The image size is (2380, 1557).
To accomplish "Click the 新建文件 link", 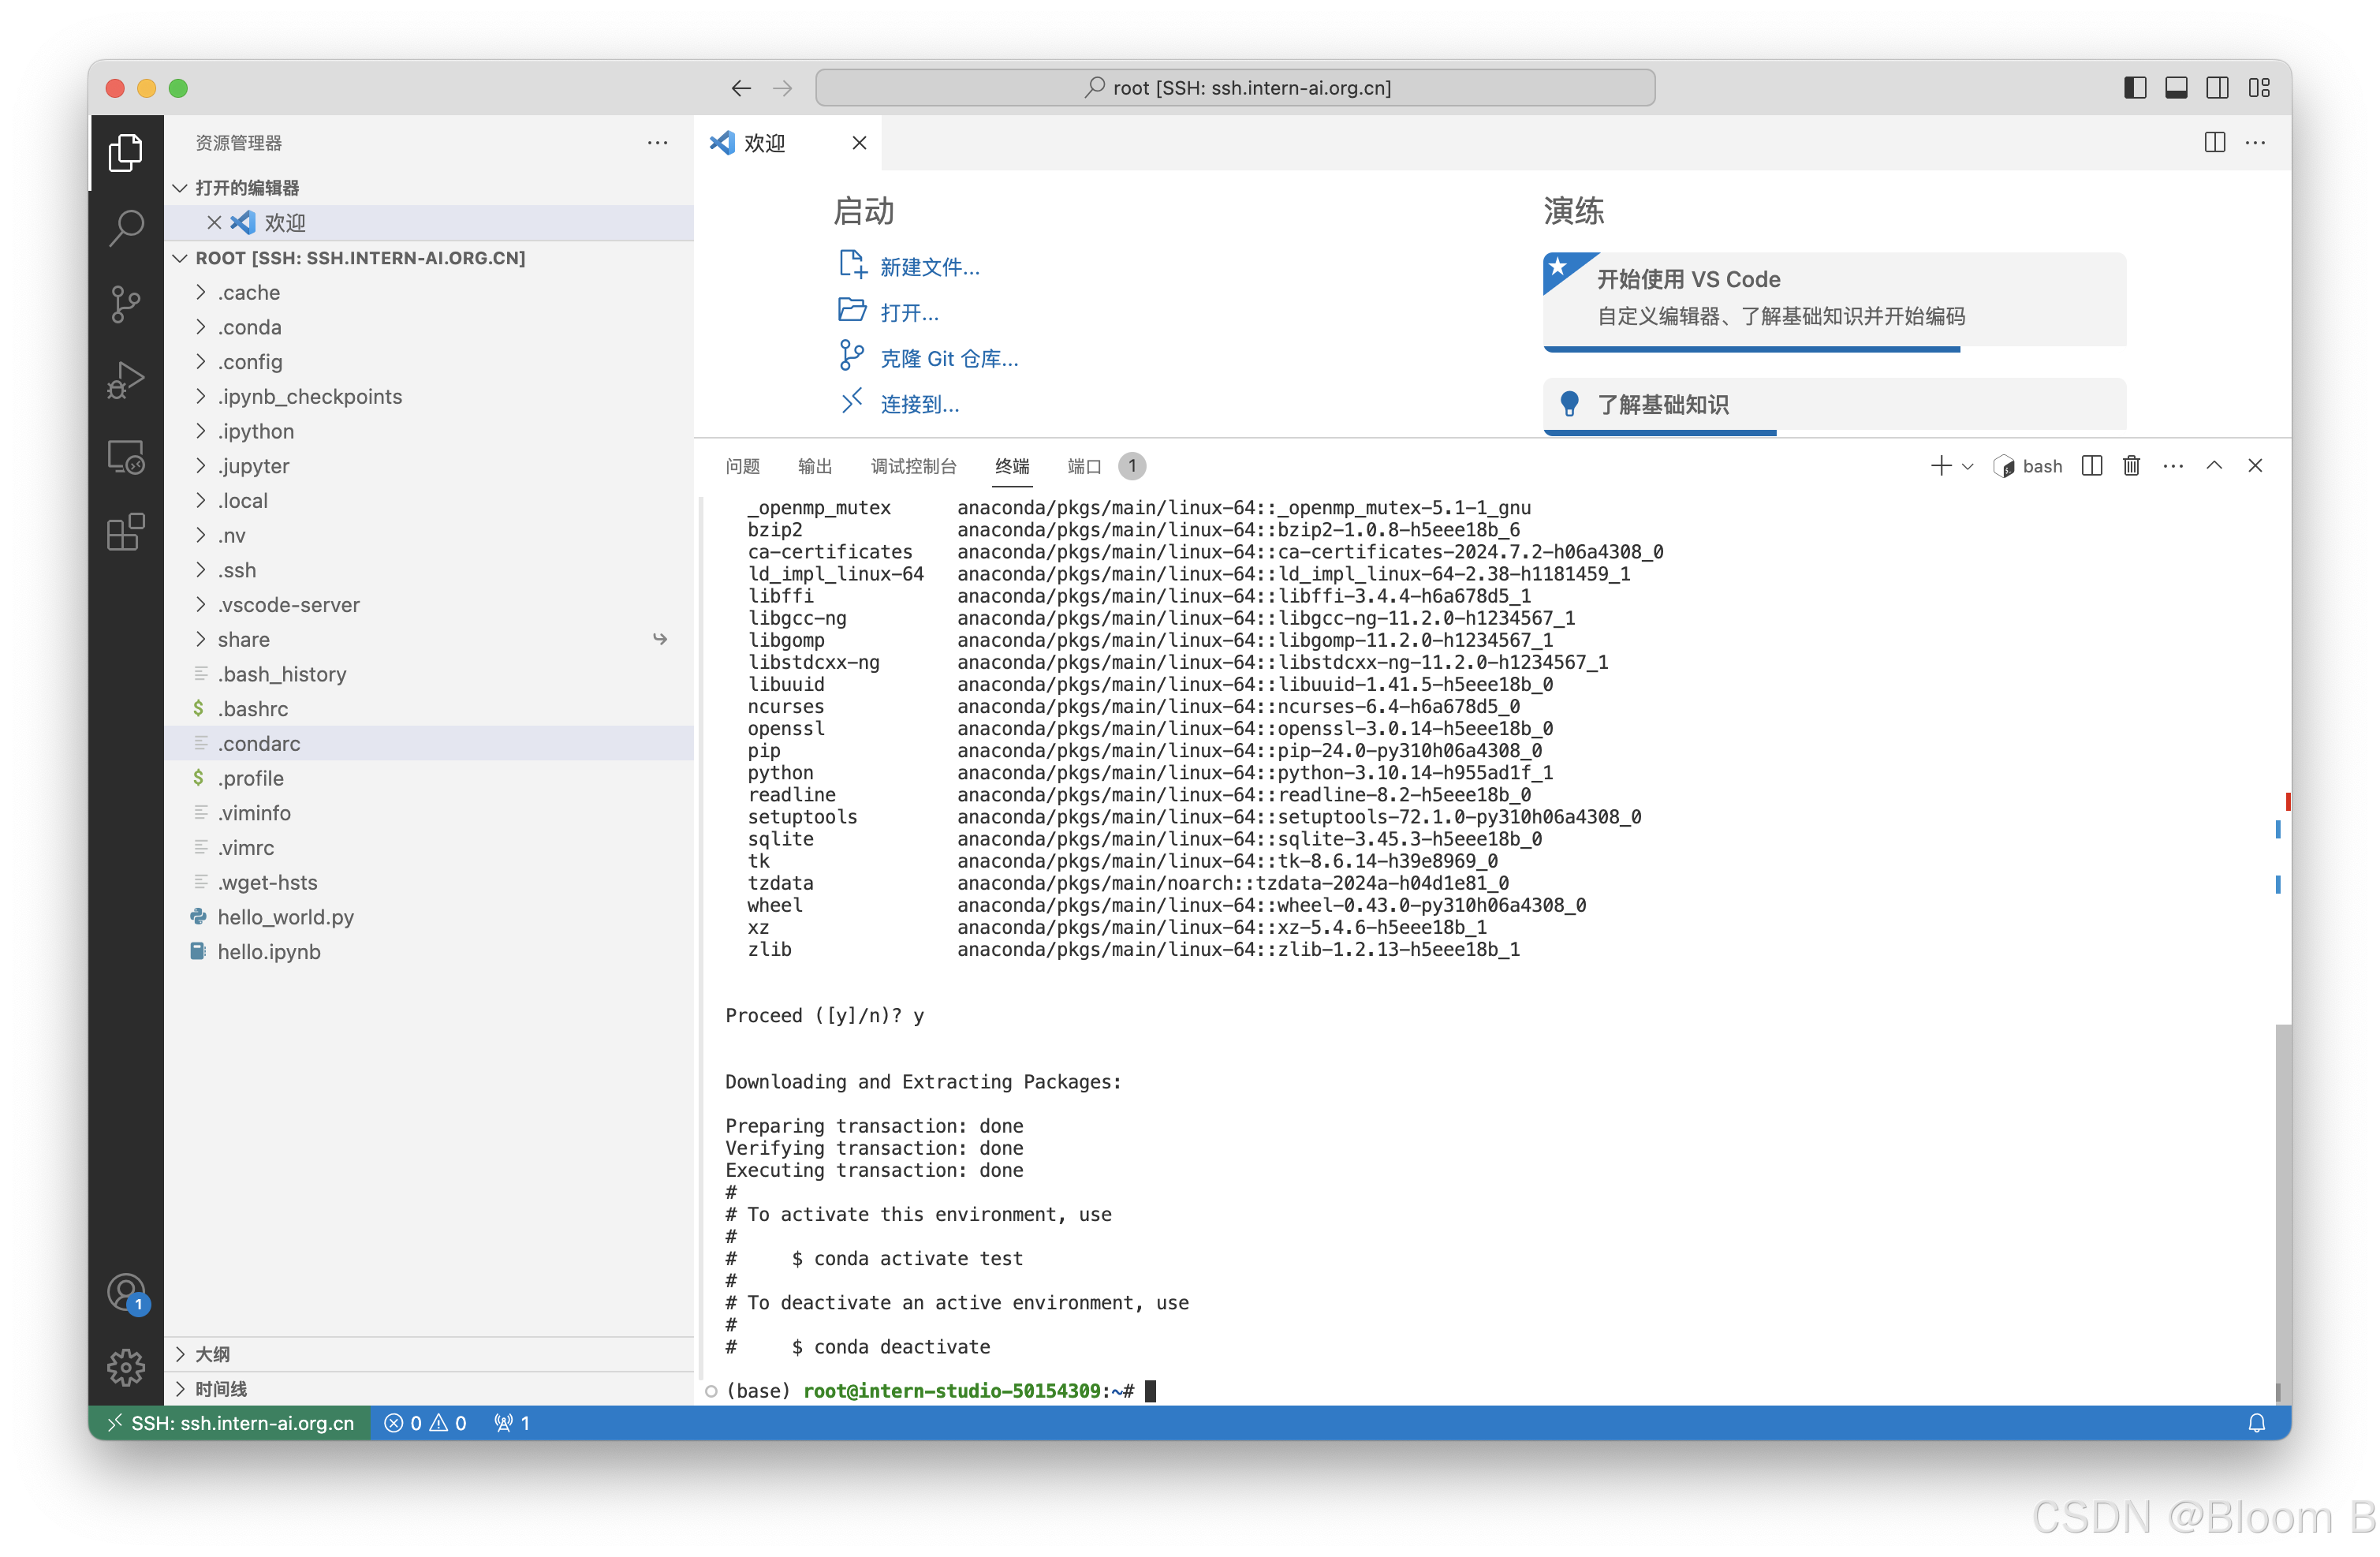I will point(929,267).
